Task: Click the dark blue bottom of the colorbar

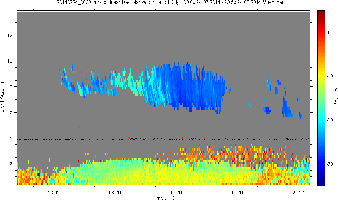Action: (x=321, y=182)
